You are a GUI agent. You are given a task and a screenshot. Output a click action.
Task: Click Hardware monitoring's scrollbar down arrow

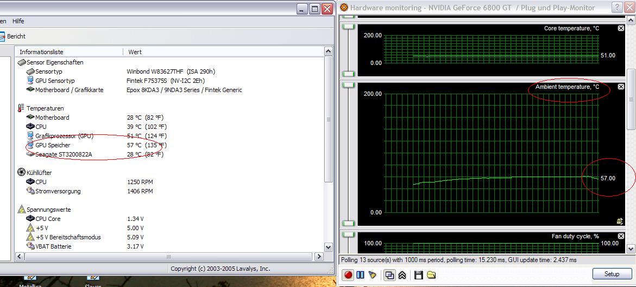click(631, 248)
